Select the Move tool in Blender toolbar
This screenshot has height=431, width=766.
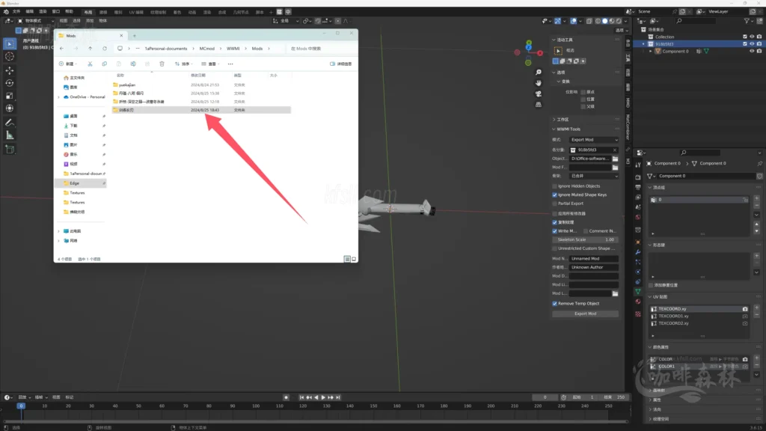click(x=10, y=70)
